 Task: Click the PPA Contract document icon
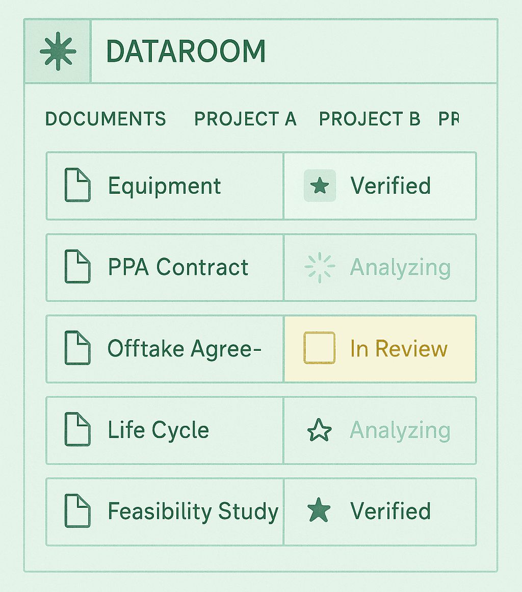click(x=77, y=267)
